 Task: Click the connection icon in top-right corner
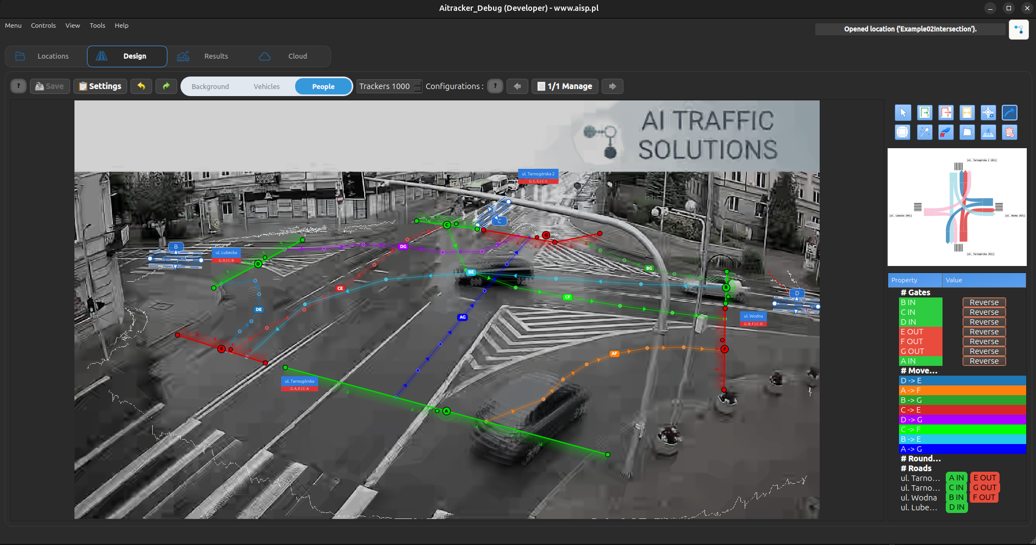click(x=1019, y=29)
